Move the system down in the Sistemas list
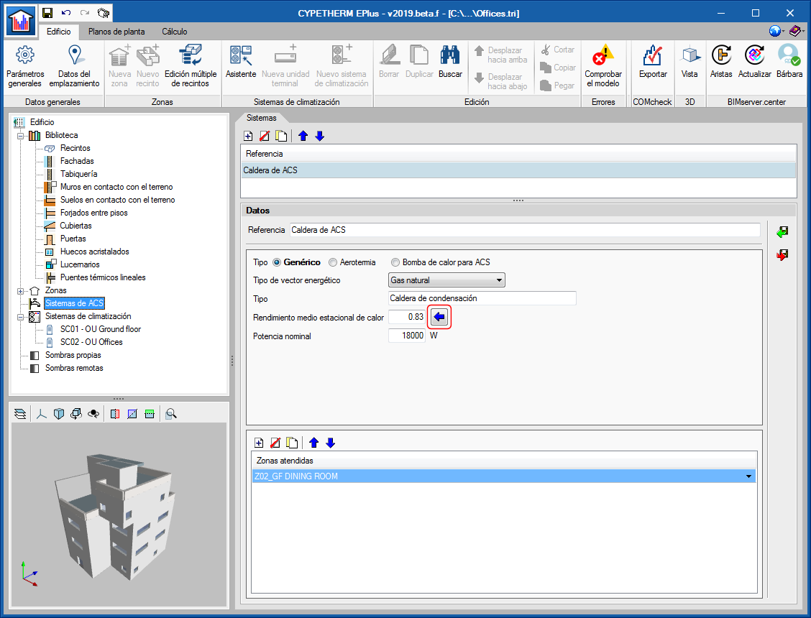Image resolution: width=811 pixels, height=618 pixels. point(320,136)
